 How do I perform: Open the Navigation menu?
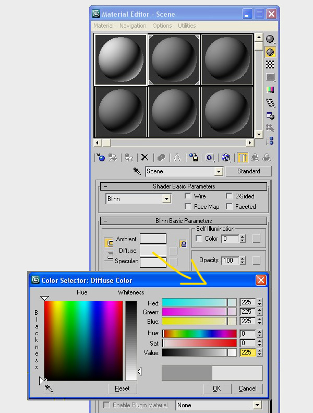(133, 26)
